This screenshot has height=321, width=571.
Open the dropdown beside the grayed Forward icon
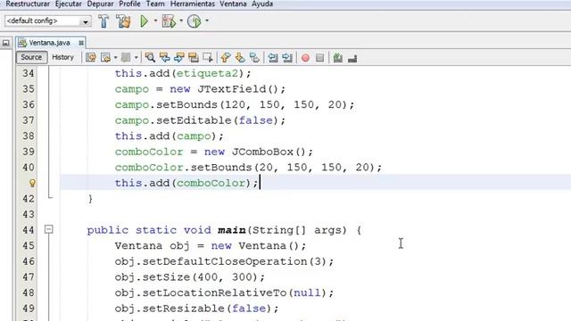[x=136, y=57]
